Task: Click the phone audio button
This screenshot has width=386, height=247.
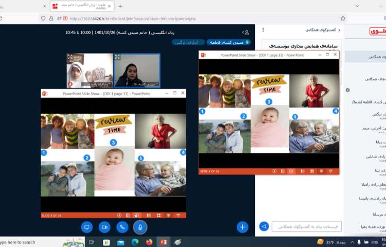Action: point(122,227)
